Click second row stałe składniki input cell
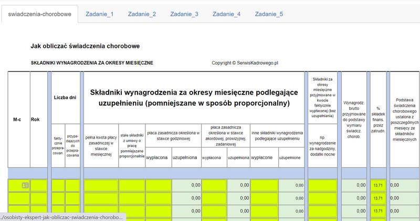Viewport: 420px width, 221px height. [x=132, y=198]
